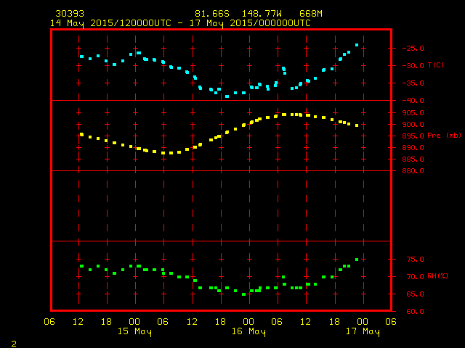
Task: Click the highest cyan temperature data point
Action: click(357, 45)
